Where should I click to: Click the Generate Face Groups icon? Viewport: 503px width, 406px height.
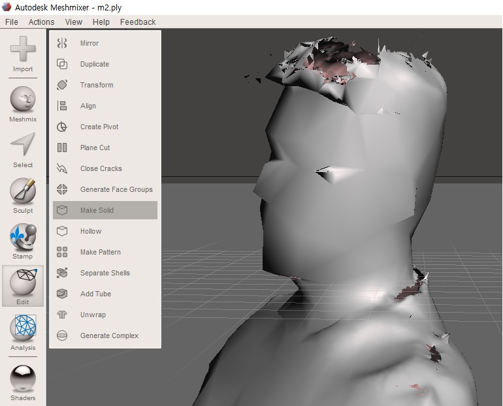tap(62, 189)
